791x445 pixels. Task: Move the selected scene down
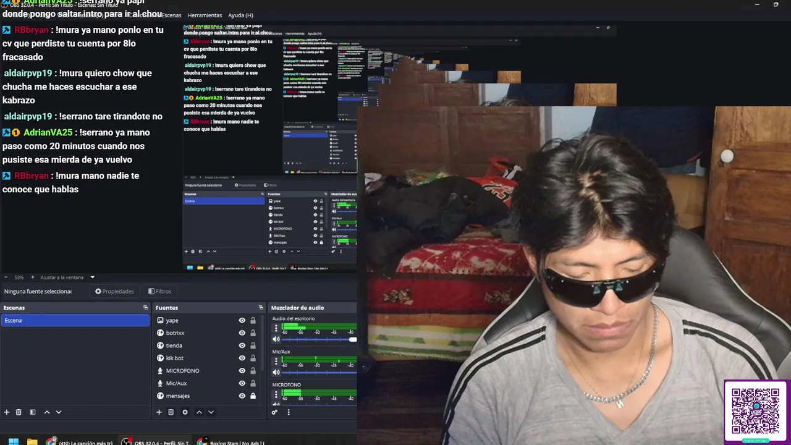[59, 412]
